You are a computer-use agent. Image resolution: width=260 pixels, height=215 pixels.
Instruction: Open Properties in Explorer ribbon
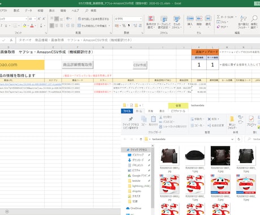click(251, 121)
